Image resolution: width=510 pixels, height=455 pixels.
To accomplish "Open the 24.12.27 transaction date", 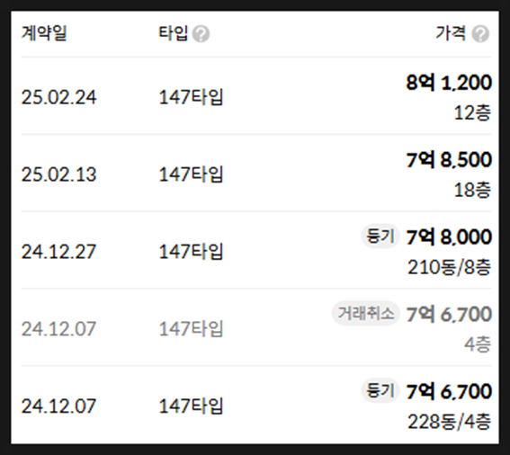I will pyautogui.click(x=58, y=252).
